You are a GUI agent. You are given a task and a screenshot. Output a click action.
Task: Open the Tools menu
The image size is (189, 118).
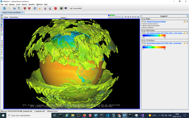click(18, 4)
